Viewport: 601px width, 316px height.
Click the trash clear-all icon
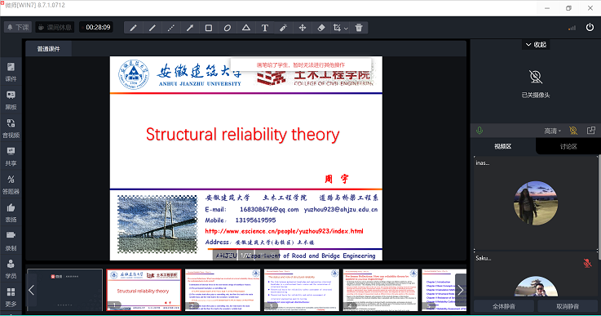coord(359,28)
